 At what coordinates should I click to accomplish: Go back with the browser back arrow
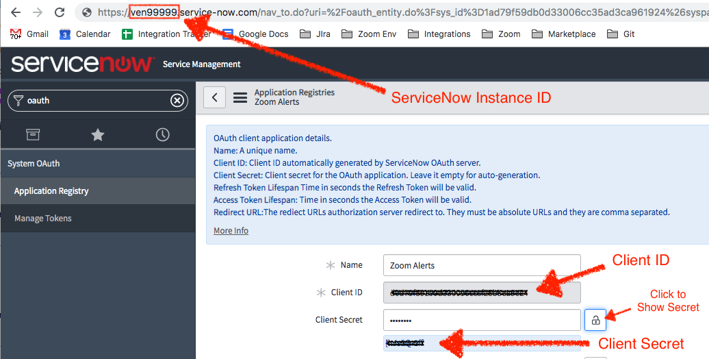[16, 12]
